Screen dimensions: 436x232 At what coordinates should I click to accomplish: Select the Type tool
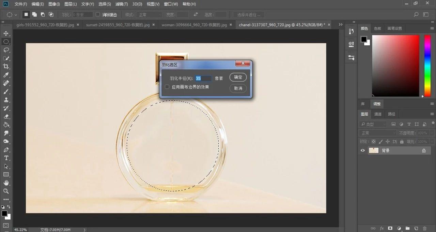[x=6, y=158]
